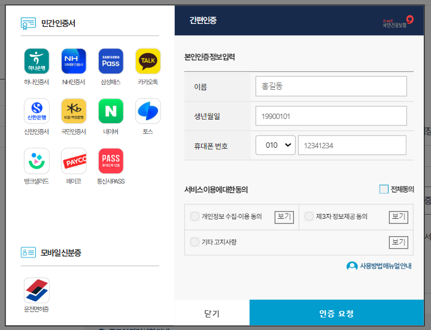Click the 모바일신분증 ID card header icon
431x330 pixels.
tap(28, 252)
